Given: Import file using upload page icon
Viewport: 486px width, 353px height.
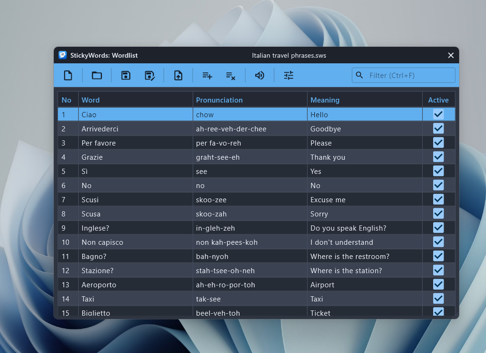Looking at the screenshot, I should coord(178,76).
